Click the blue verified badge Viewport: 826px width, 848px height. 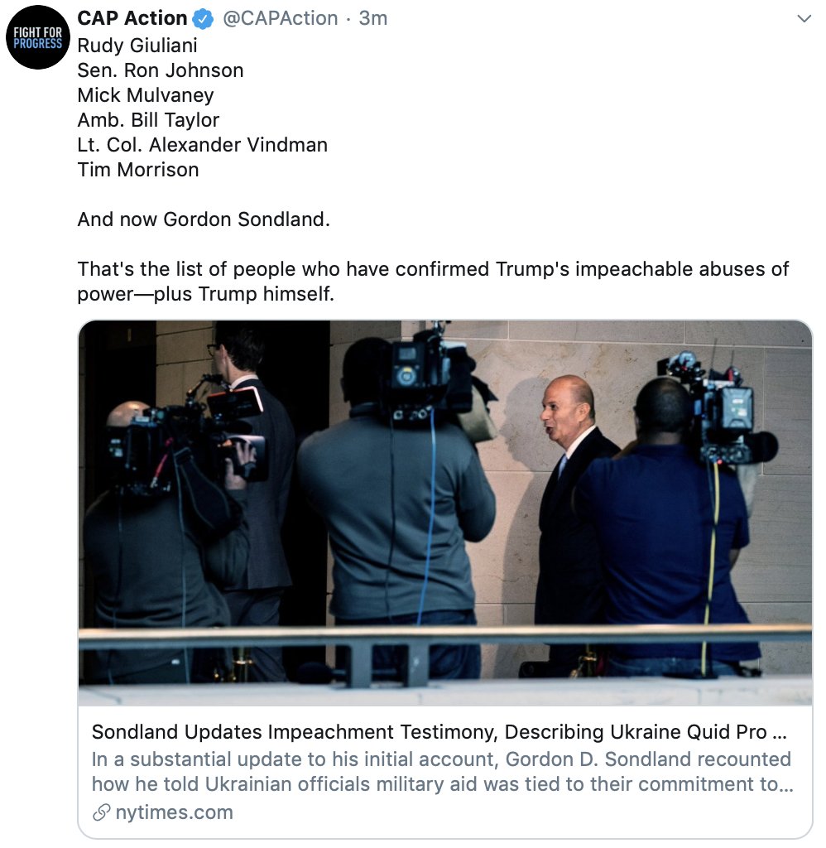204,19
